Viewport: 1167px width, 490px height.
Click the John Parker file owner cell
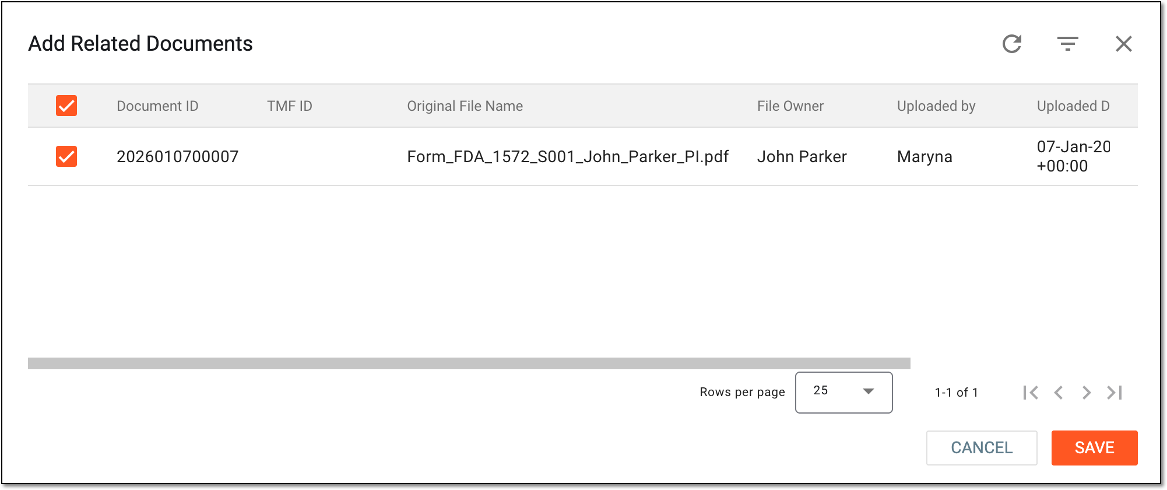point(802,156)
